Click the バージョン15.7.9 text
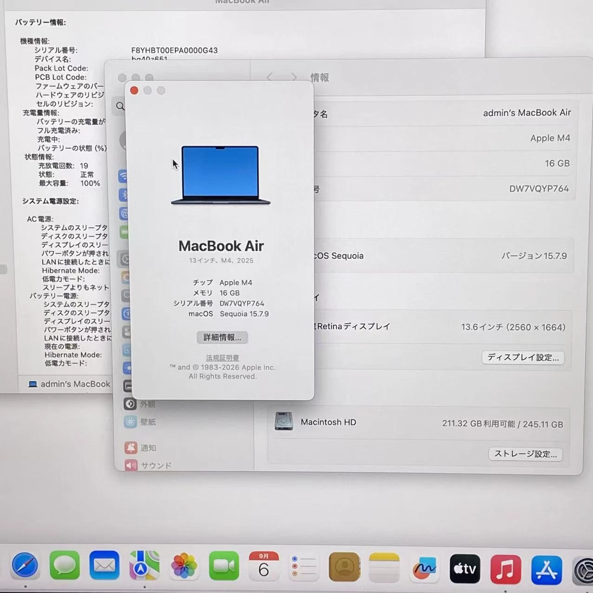Screen dimensions: 593x593 click(534, 256)
